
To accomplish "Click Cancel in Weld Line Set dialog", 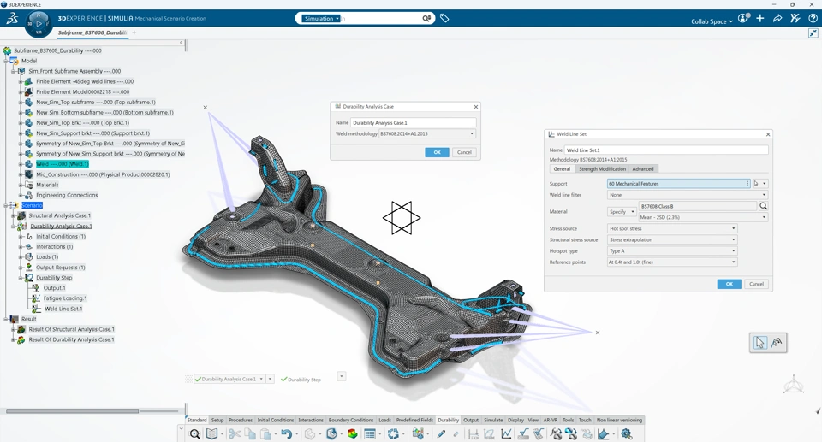I will (x=756, y=284).
